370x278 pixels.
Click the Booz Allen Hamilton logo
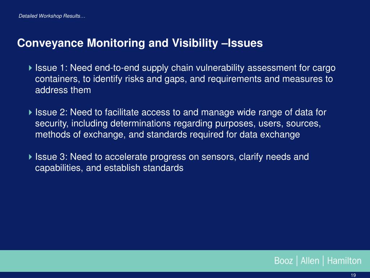318,261
